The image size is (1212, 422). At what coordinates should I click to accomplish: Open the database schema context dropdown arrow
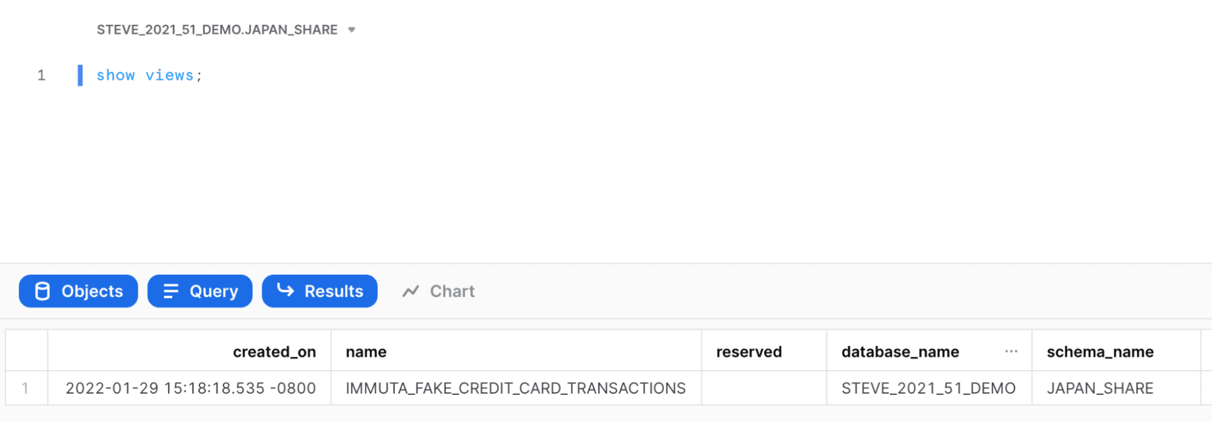(352, 30)
